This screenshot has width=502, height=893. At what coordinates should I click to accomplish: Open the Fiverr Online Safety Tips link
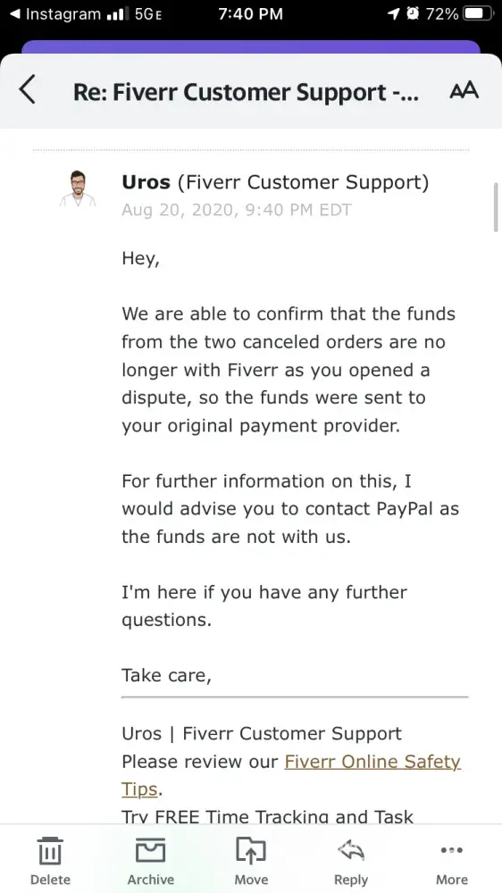[290, 775]
